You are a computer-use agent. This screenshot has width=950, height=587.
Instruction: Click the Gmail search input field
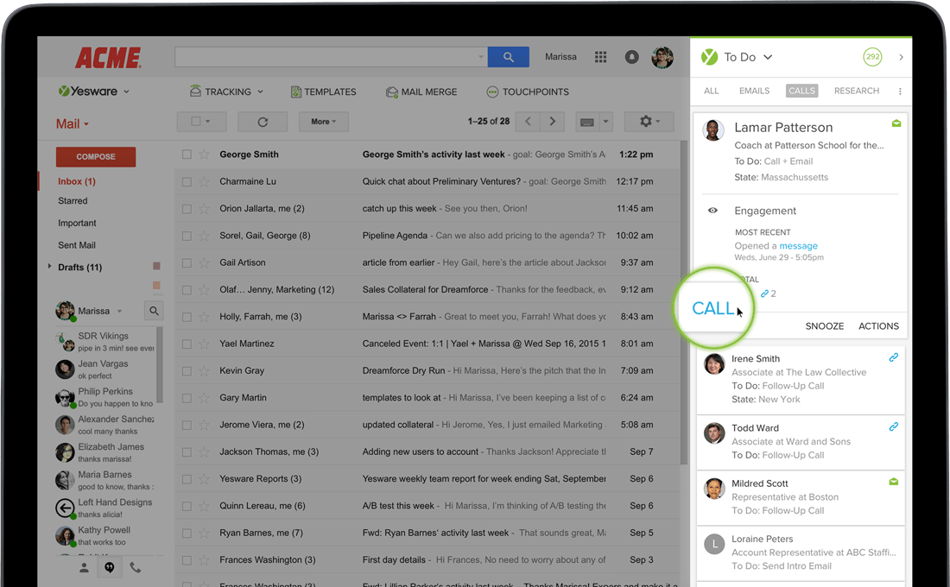[x=331, y=57]
